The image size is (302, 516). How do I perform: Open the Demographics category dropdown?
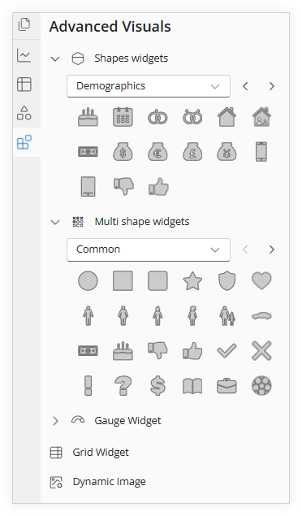coord(149,86)
